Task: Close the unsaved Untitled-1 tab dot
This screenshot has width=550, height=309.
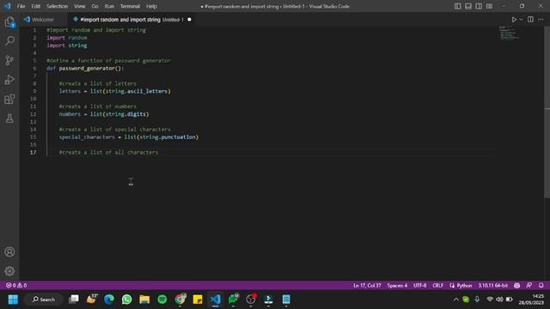Action: tap(189, 20)
